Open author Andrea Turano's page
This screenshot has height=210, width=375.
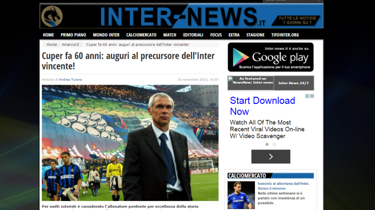[71, 79]
